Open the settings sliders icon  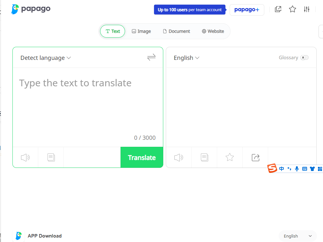tap(306, 9)
